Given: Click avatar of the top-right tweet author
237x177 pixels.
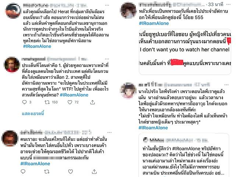Looking at the screenshot, I should point(128,11).
